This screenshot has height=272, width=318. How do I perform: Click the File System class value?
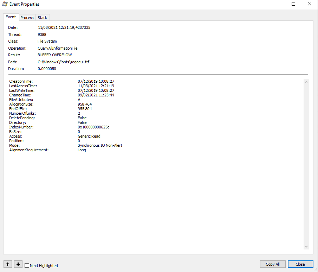point(47,41)
